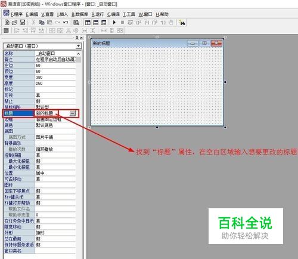Select the 可视 property row

pos(39,95)
